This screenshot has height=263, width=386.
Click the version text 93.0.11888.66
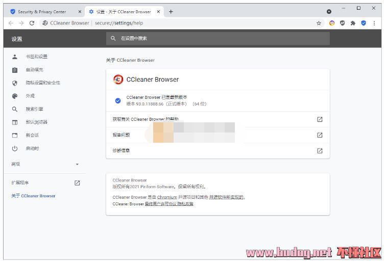150,104
